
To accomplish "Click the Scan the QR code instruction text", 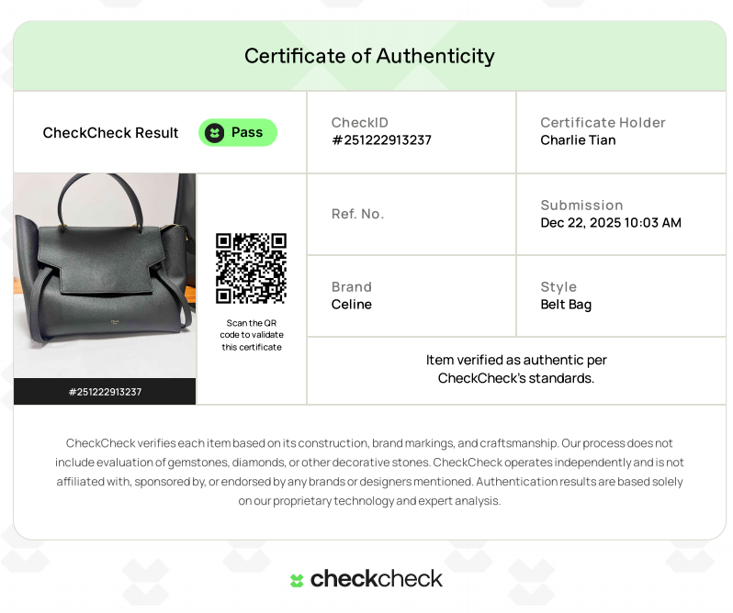I will point(251,335).
